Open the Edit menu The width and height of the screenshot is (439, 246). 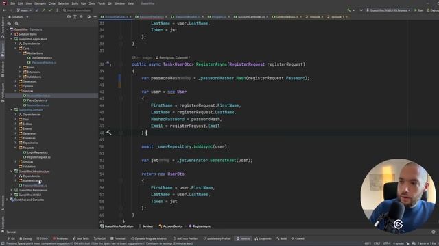20,3
